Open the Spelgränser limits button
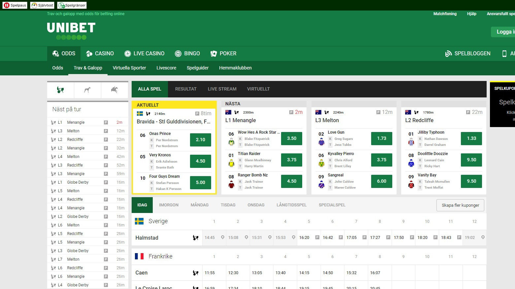The image size is (515, 289). [x=72, y=5]
